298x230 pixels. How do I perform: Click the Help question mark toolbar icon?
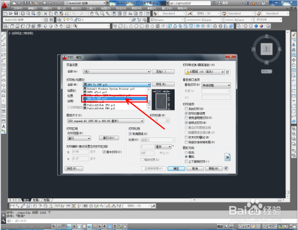(148, 14)
